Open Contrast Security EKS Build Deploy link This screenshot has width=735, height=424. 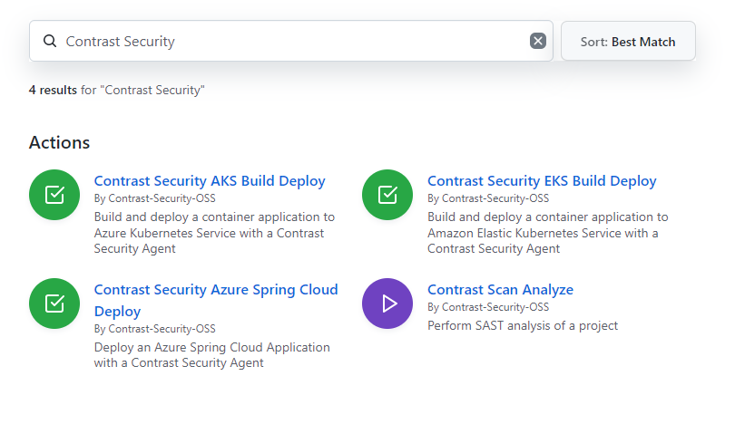click(542, 180)
